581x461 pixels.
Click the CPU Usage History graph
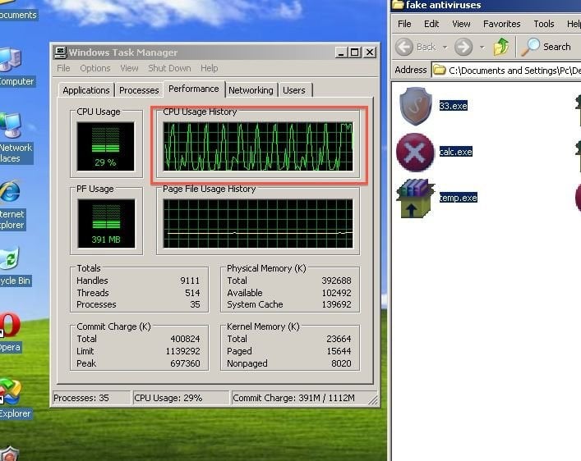click(x=258, y=147)
